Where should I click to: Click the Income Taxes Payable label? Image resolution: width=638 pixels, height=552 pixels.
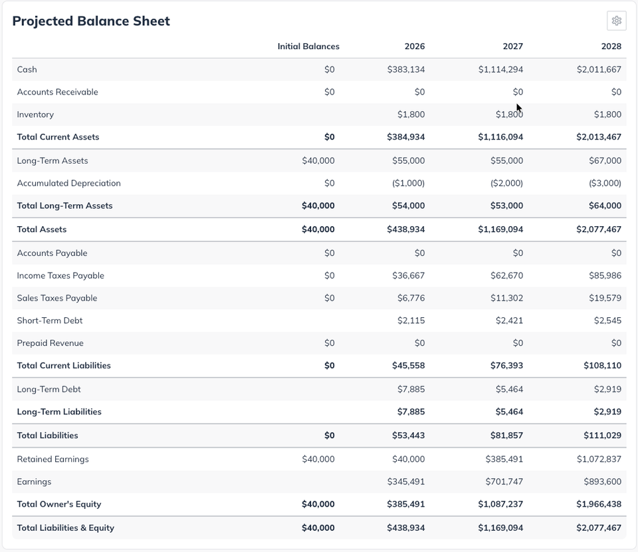(x=60, y=275)
